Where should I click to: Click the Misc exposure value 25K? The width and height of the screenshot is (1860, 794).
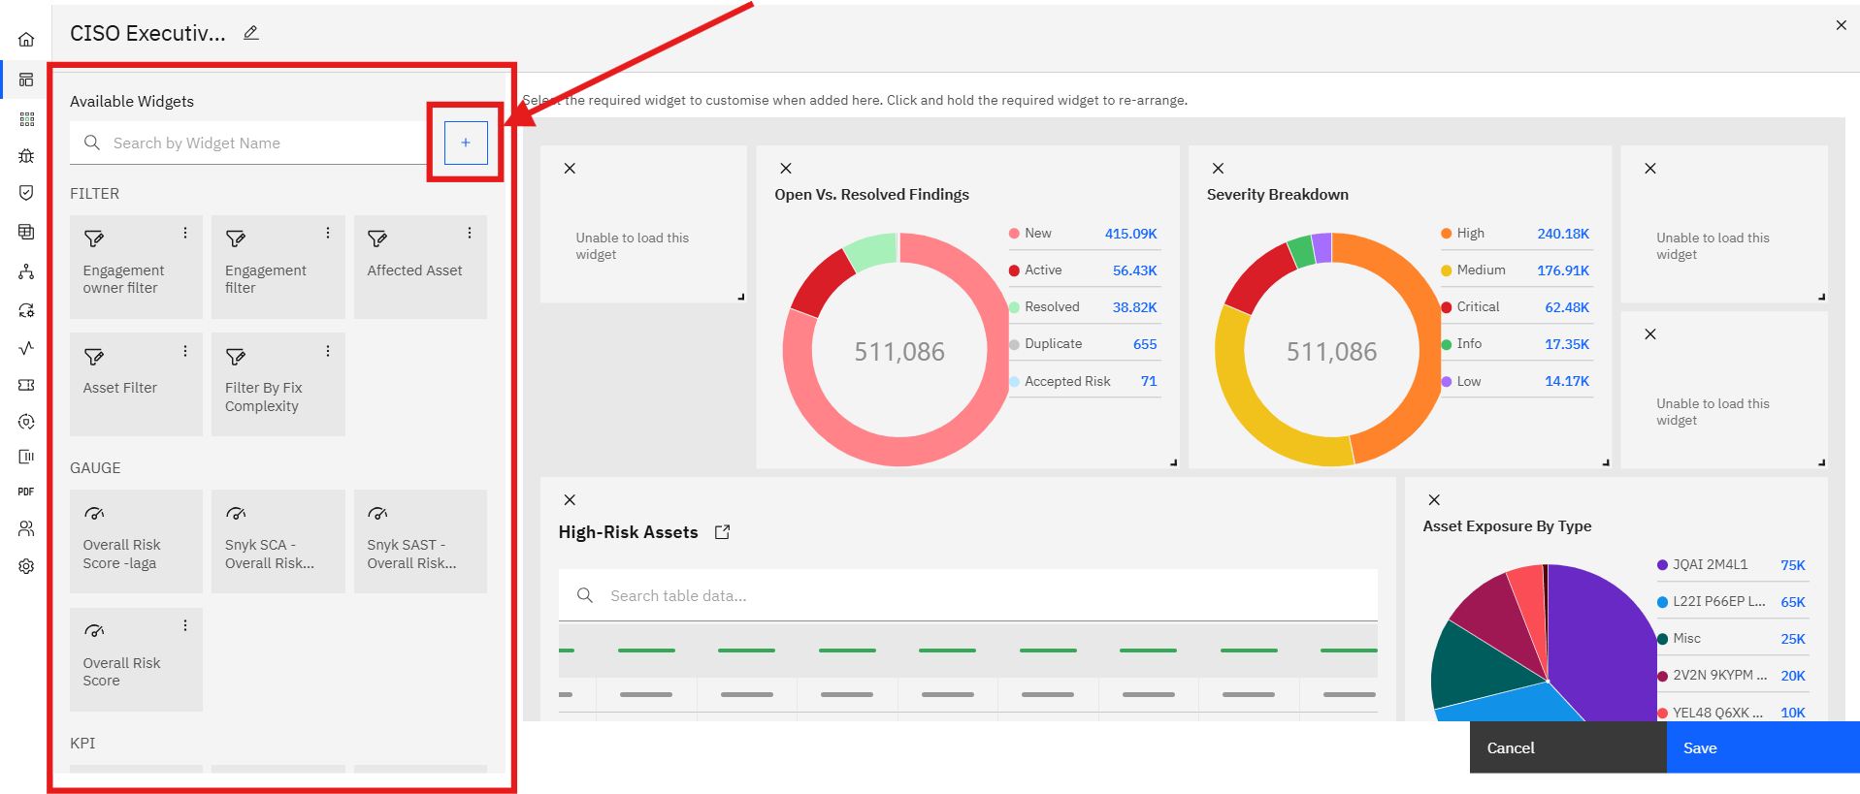(x=1793, y=639)
